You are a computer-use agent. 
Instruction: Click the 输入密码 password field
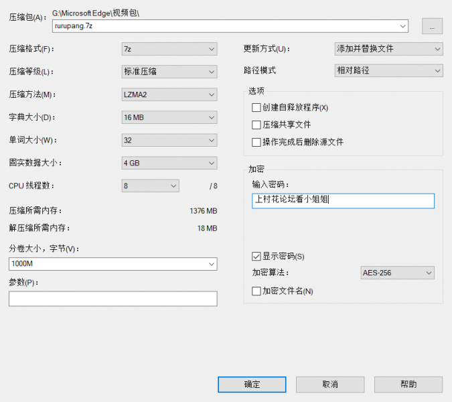(343, 201)
